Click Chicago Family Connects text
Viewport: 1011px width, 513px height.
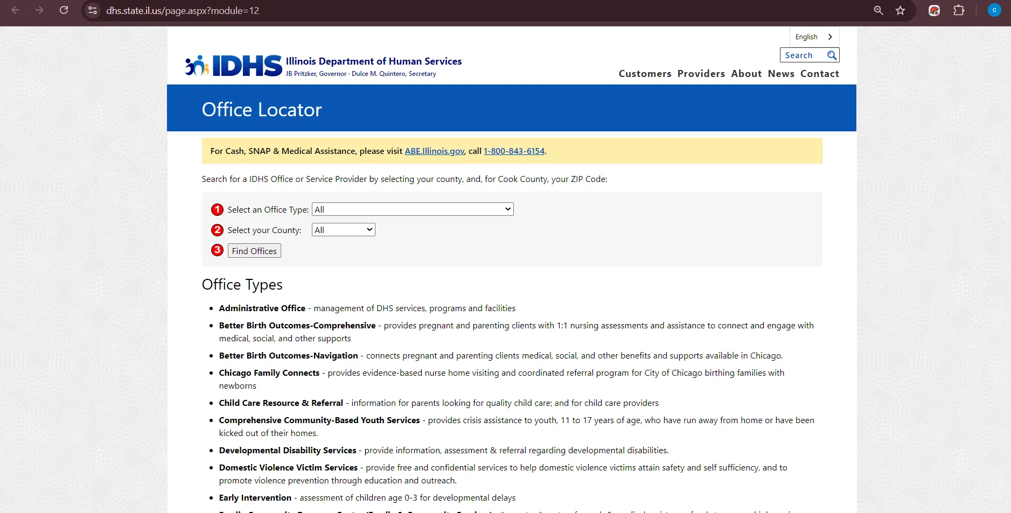pos(269,373)
